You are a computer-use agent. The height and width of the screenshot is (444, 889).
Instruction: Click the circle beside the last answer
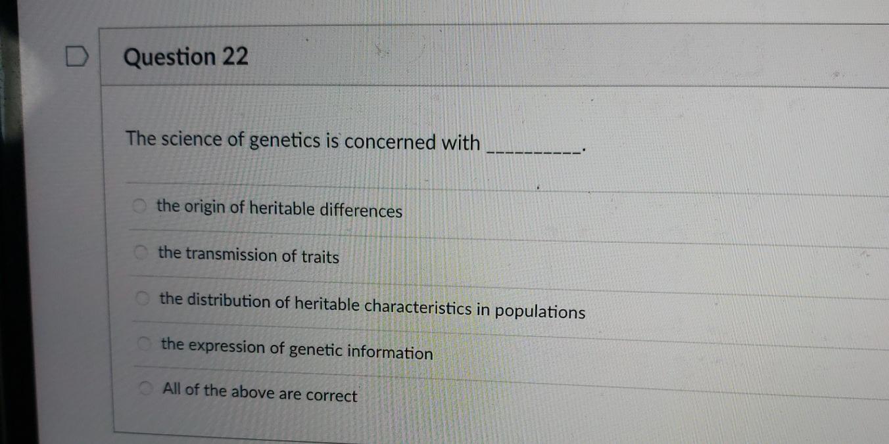(x=146, y=387)
